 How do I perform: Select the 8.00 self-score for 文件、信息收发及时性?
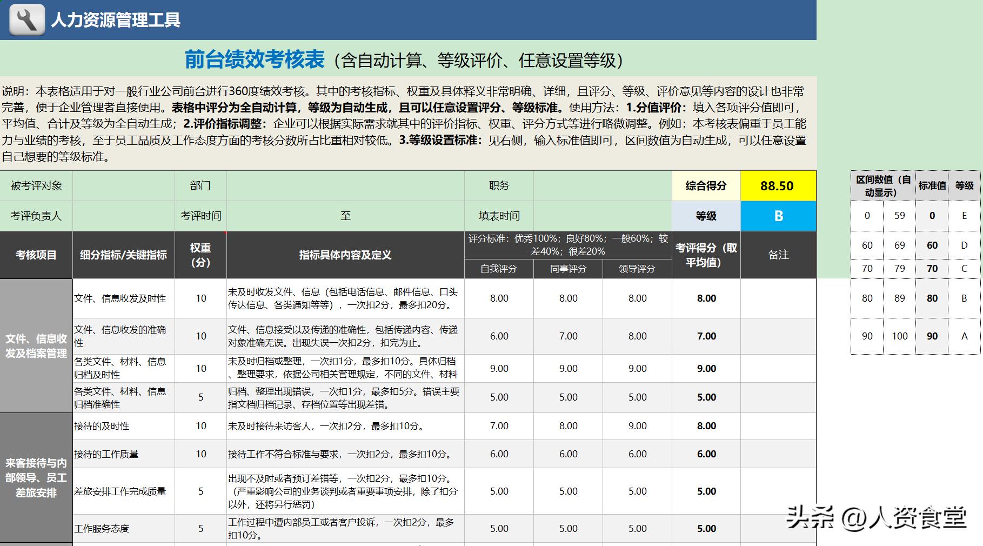tap(499, 298)
